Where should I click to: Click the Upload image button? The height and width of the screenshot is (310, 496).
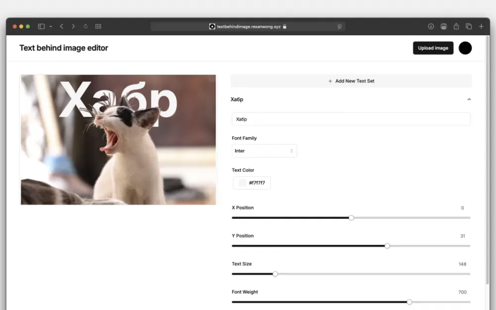pyautogui.click(x=433, y=48)
